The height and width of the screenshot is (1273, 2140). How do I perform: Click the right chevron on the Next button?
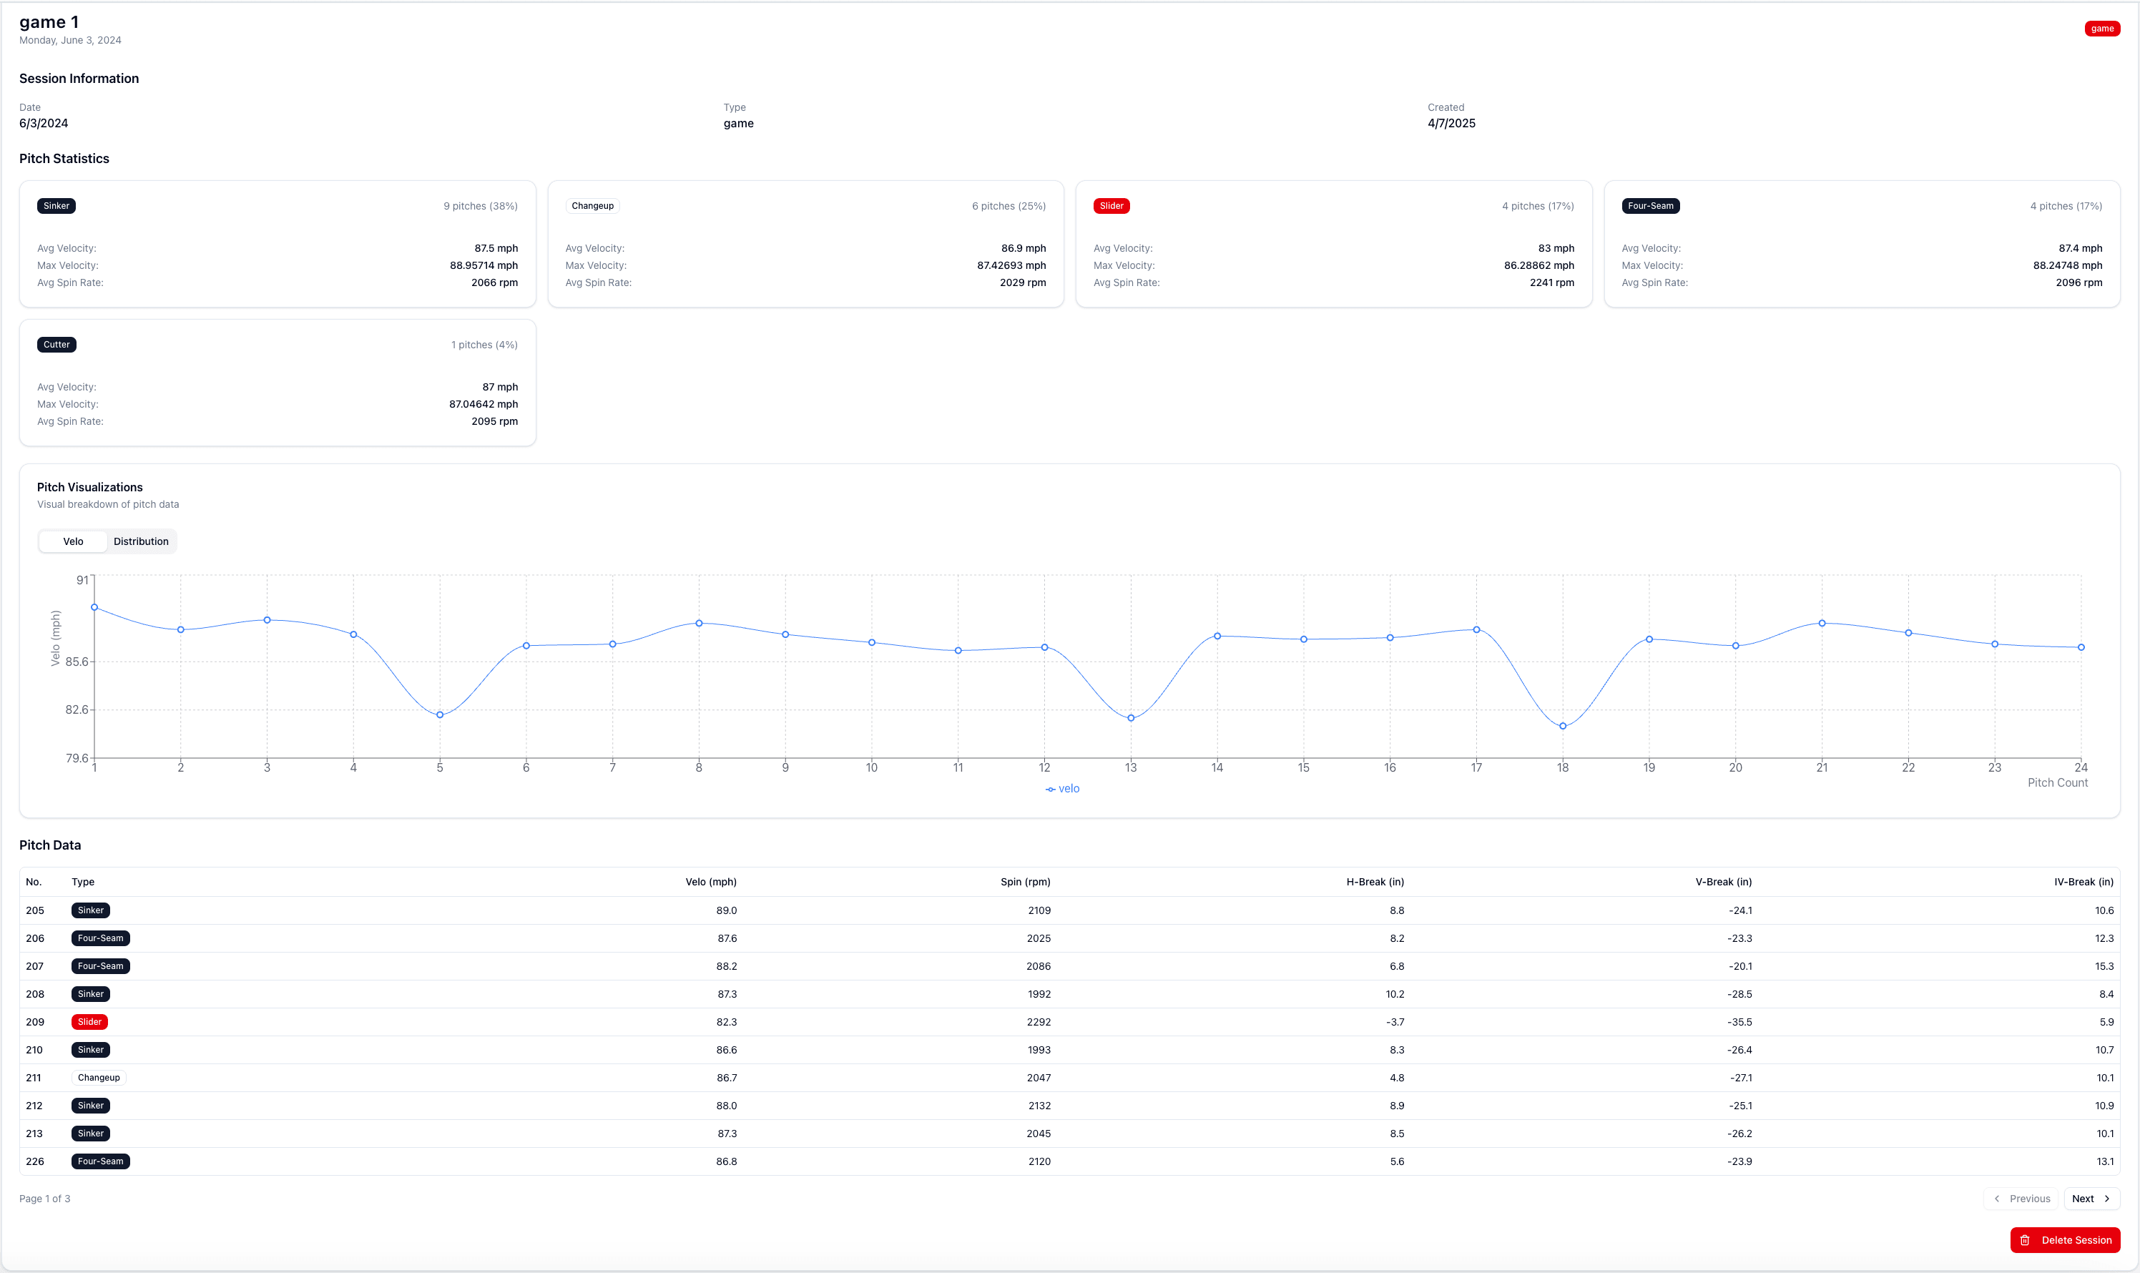[2106, 1199]
